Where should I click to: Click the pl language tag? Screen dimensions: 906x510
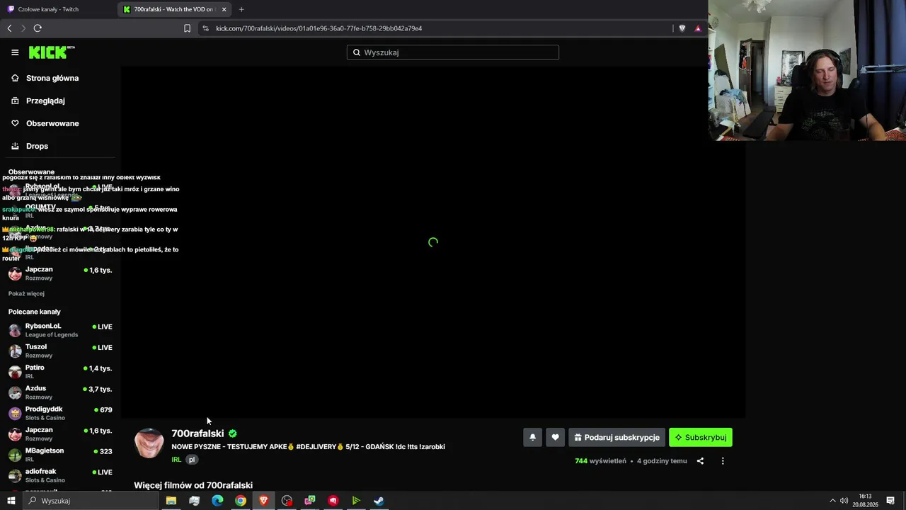pyautogui.click(x=191, y=460)
